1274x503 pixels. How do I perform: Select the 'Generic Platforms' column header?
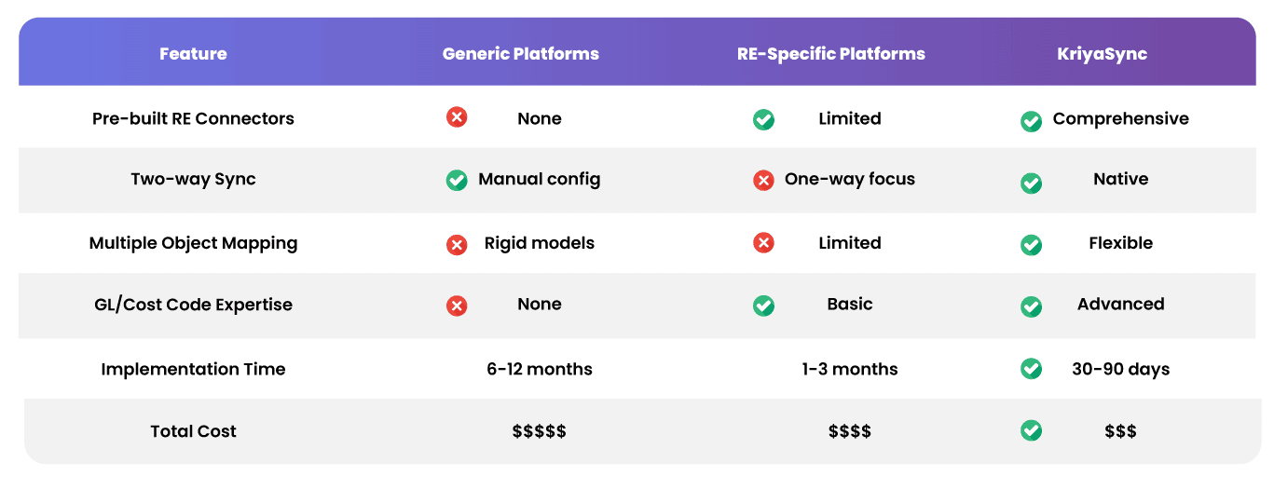[520, 54]
